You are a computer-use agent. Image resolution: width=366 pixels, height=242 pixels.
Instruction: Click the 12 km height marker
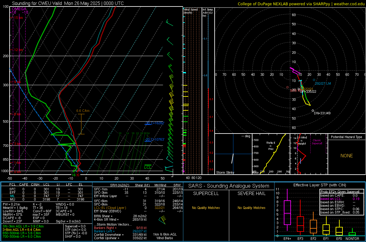(x=18, y=50)
